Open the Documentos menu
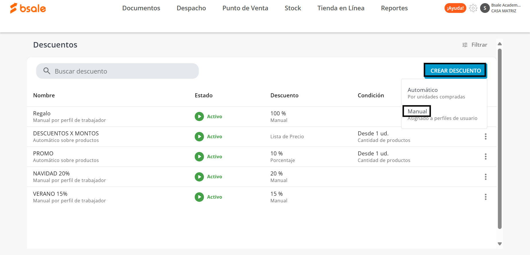 (x=141, y=8)
